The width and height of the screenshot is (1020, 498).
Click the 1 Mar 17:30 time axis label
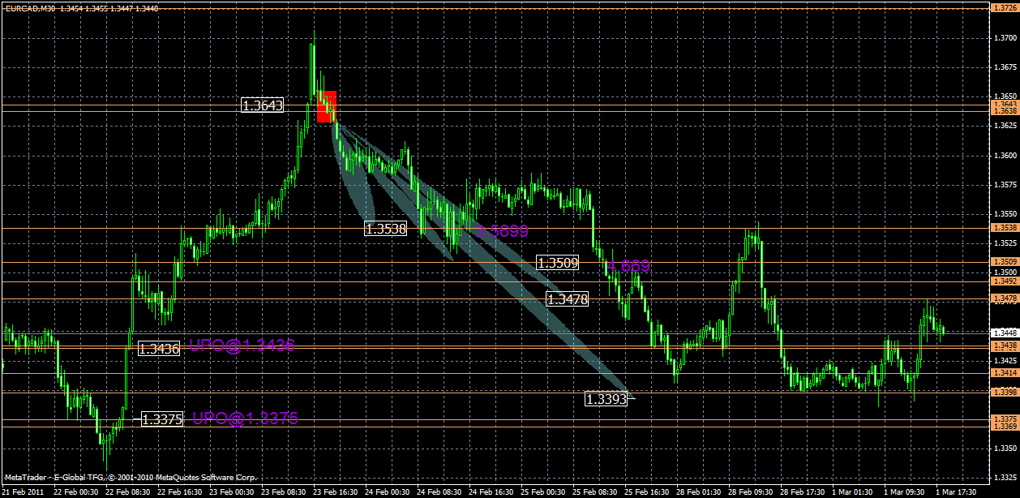point(956,491)
